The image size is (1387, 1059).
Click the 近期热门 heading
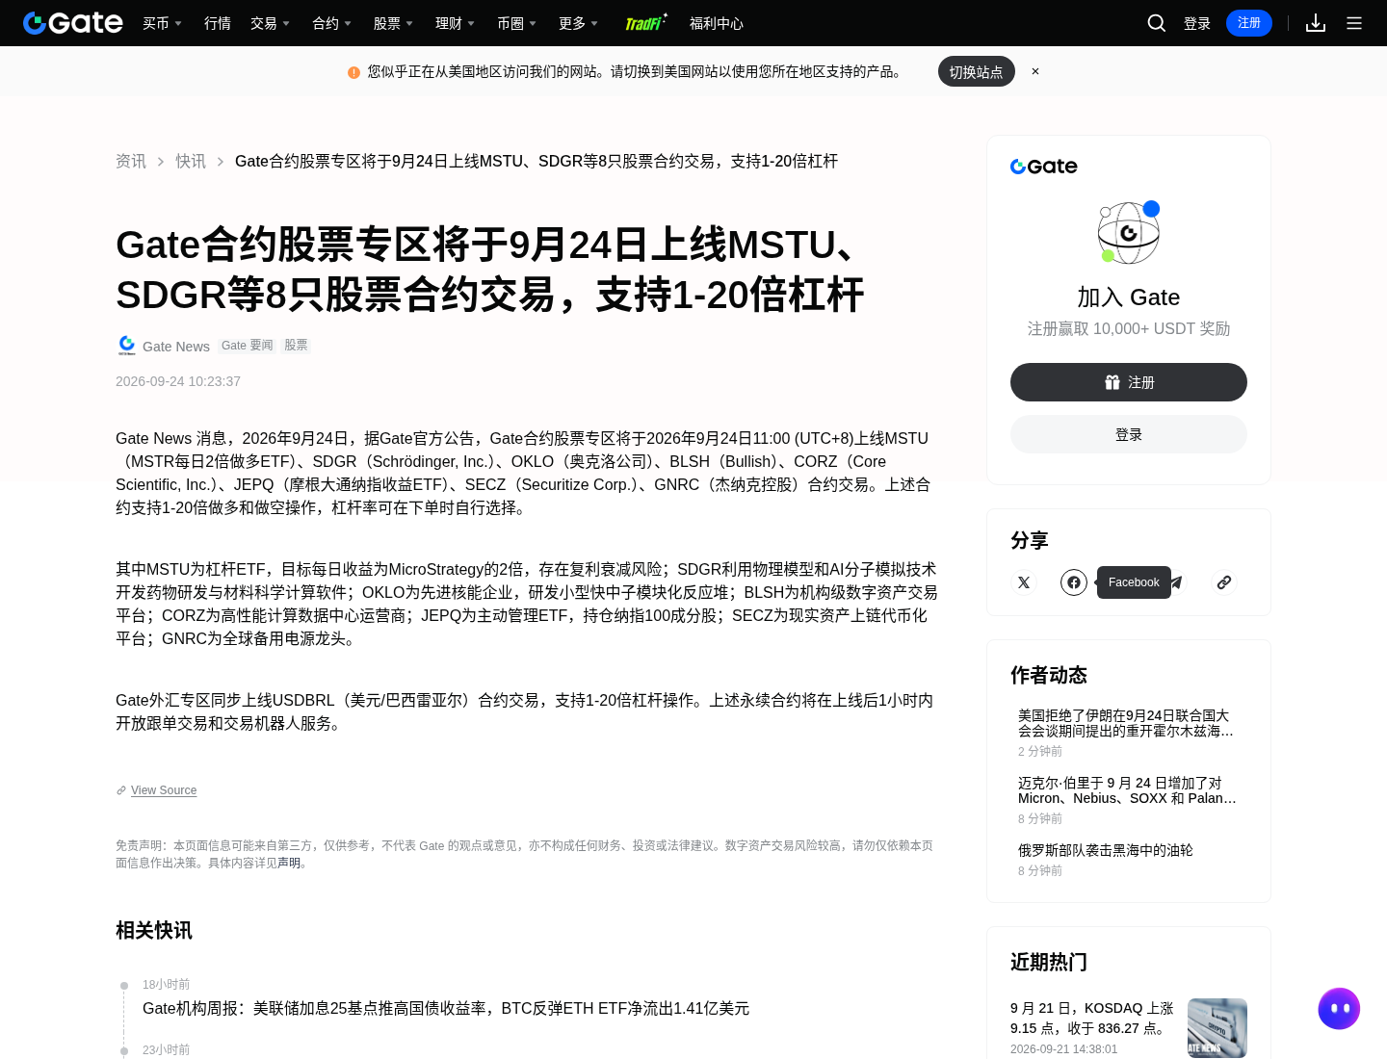click(1049, 962)
